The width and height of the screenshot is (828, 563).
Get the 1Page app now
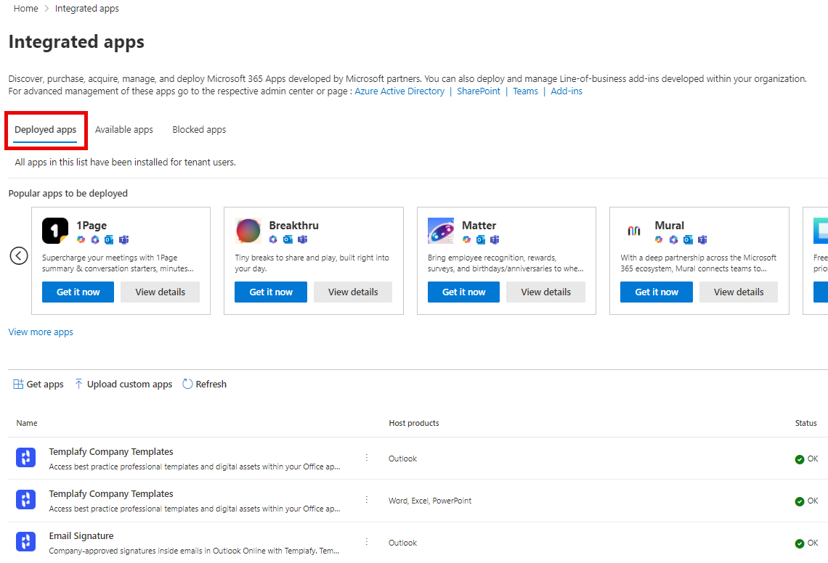(78, 292)
